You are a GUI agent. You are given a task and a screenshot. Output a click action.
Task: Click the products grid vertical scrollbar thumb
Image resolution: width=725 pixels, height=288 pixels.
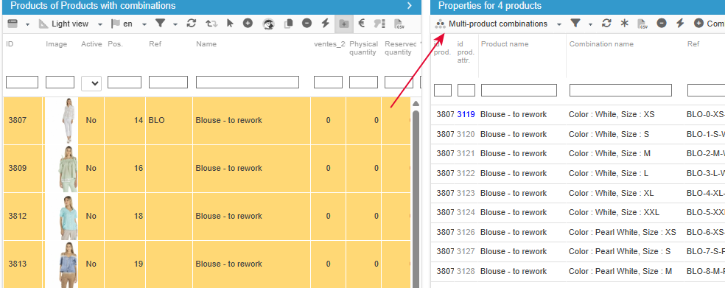pyautogui.click(x=416, y=198)
